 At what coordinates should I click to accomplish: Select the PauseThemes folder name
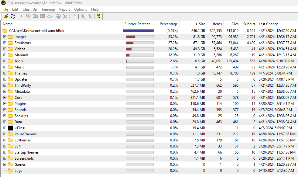click(x=26, y=134)
